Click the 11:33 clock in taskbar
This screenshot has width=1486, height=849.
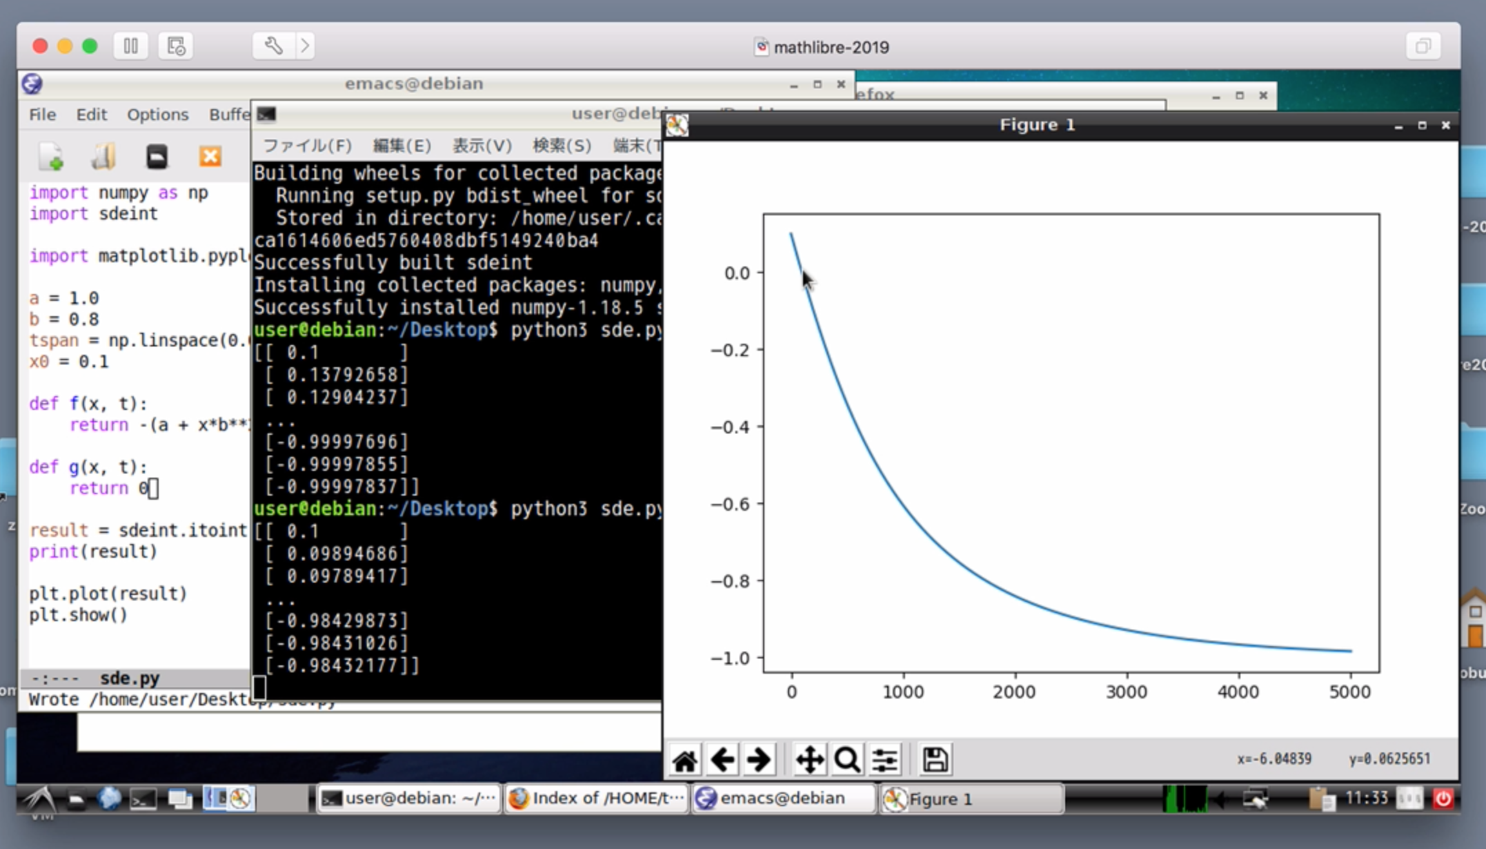tap(1366, 798)
